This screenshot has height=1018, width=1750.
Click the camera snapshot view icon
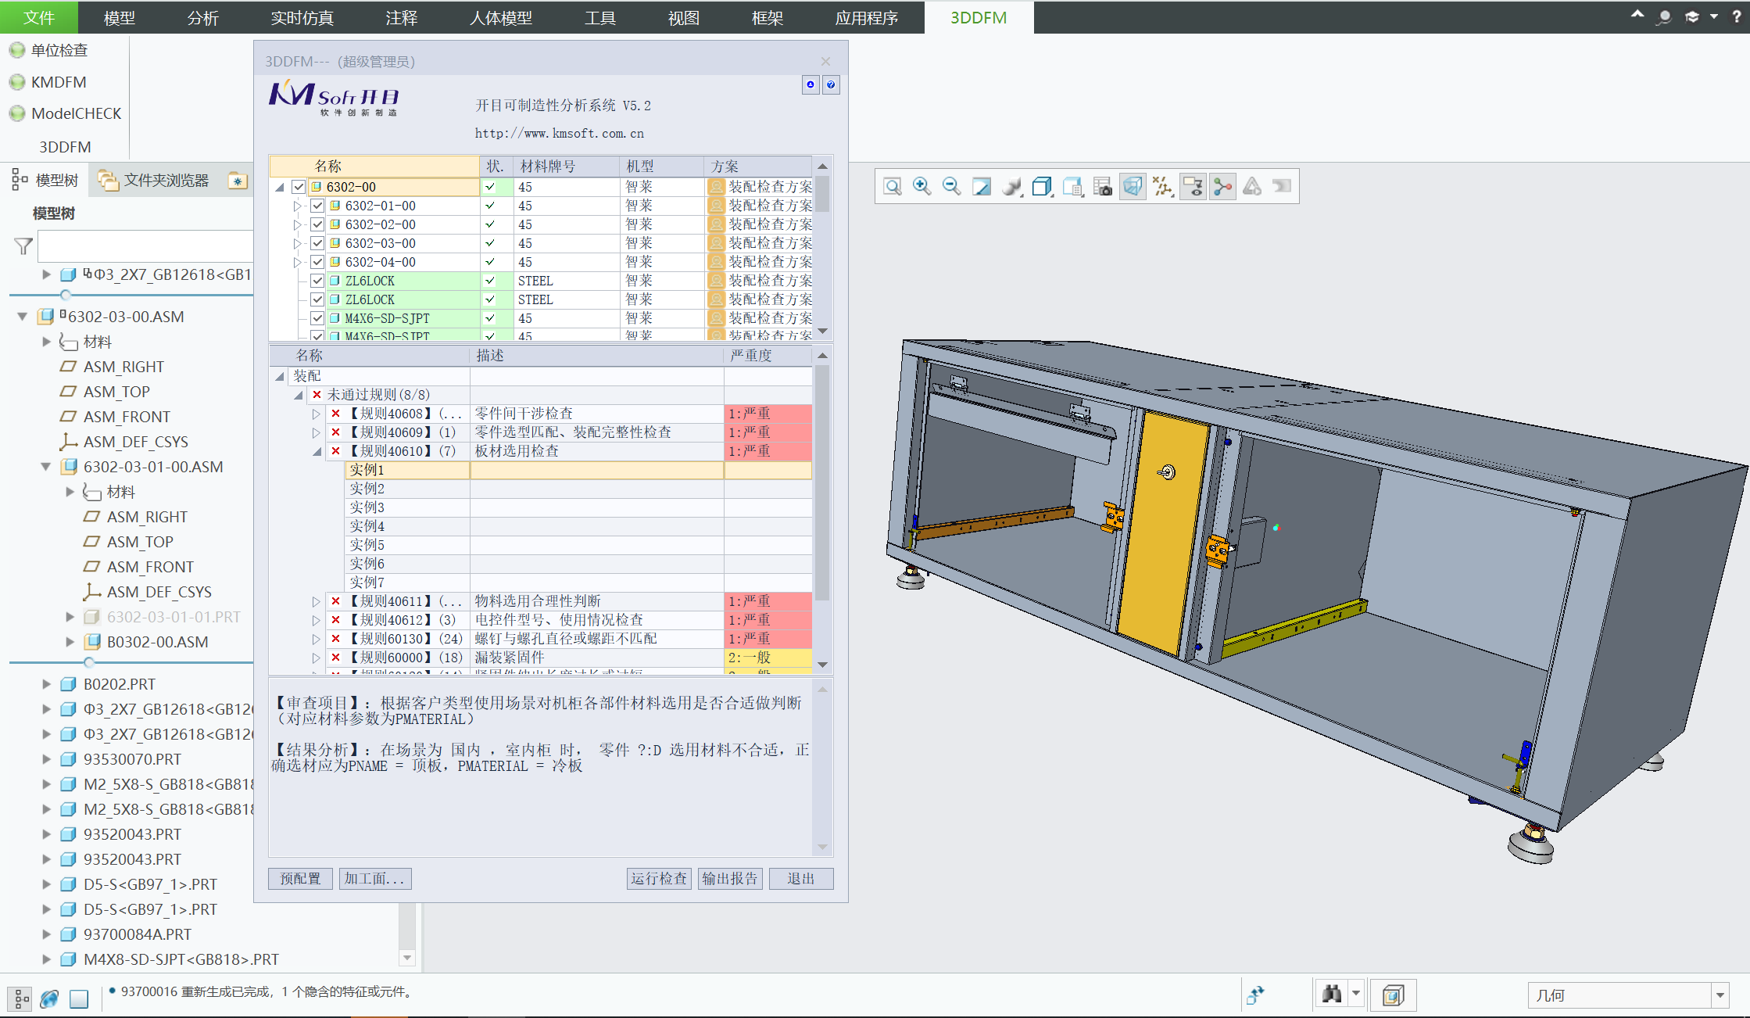tap(1102, 186)
